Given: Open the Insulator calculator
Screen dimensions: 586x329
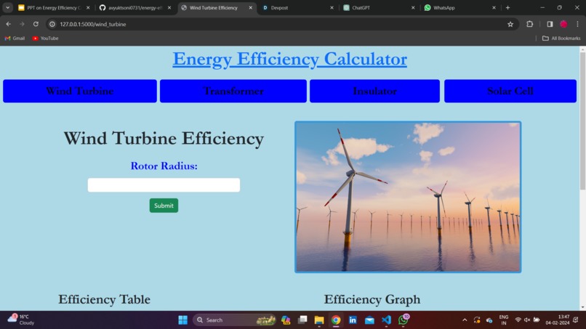Looking at the screenshot, I should tap(374, 91).
